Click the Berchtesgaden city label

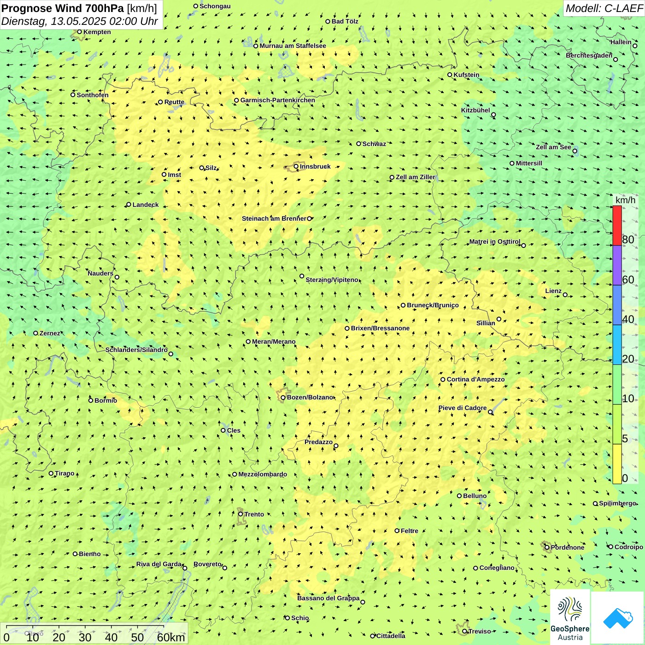point(589,55)
